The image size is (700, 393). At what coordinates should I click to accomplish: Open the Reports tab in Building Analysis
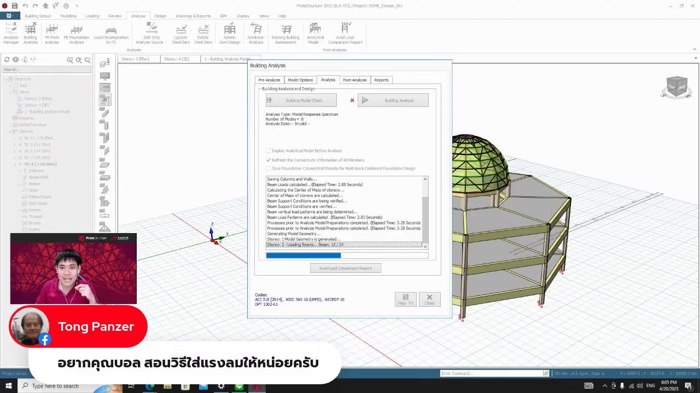click(x=381, y=80)
